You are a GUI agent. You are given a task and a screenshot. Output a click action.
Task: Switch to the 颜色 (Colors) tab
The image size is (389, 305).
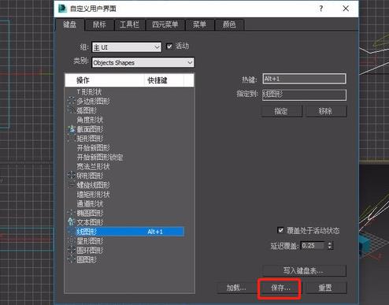(x=229, y=24)
